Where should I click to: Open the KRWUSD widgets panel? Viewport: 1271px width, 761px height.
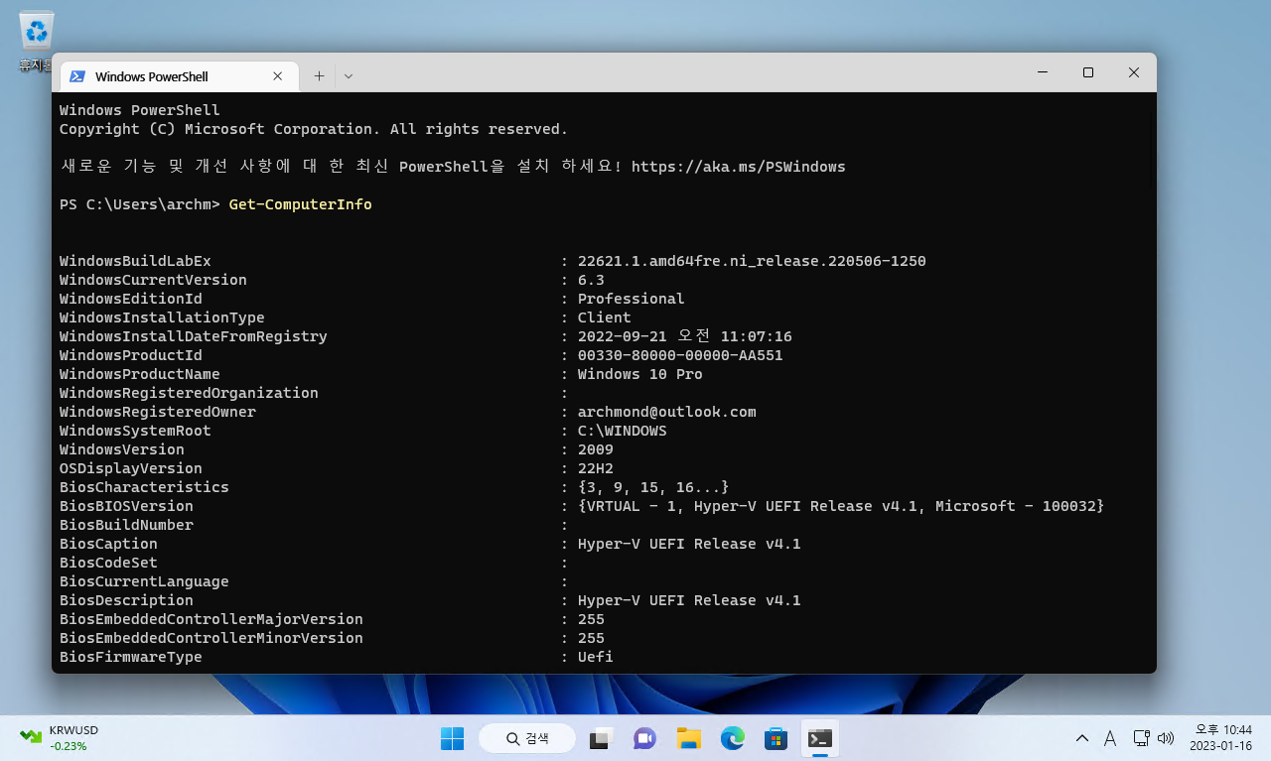pyautogui.click(x=60, y=737)
